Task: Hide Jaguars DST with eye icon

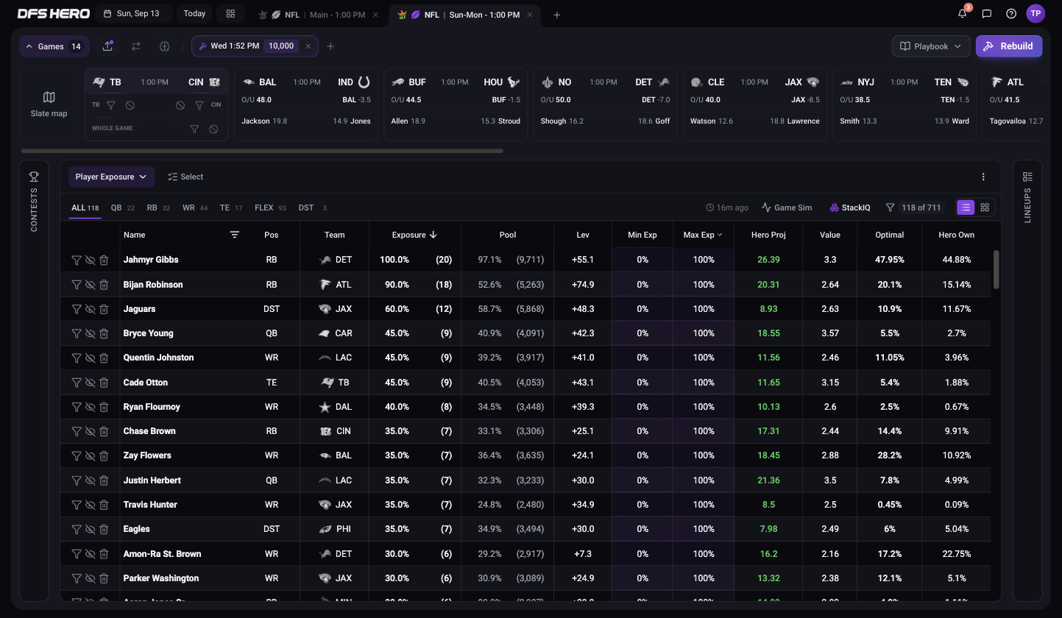Action: click(x=90, y=309)
